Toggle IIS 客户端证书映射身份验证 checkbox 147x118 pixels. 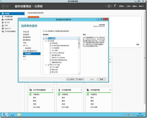tap(51, 46)
